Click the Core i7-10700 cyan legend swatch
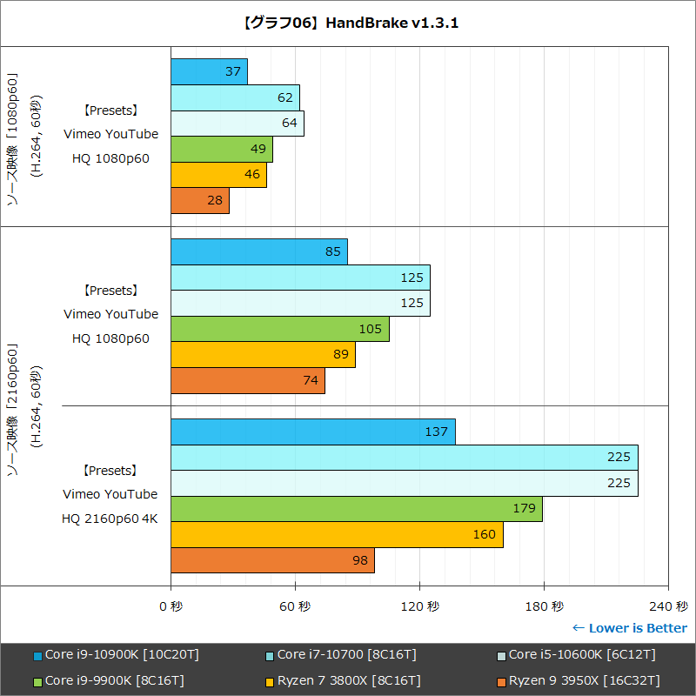This screenshot has width=696, height=696. (x=270, y=656)
